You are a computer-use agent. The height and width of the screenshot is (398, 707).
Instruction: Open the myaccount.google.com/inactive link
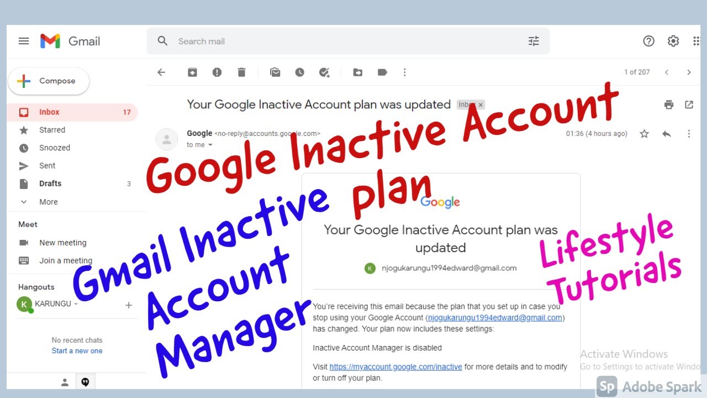pos(395,367)
